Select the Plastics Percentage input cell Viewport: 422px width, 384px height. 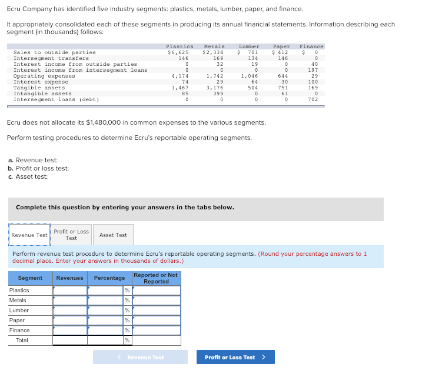[x=105, y=290]
